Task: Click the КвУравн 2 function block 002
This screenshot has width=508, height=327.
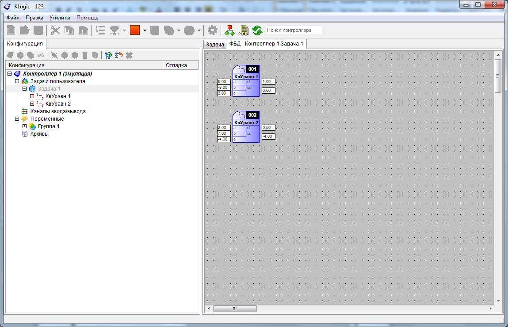Action: tap(246, 127)
